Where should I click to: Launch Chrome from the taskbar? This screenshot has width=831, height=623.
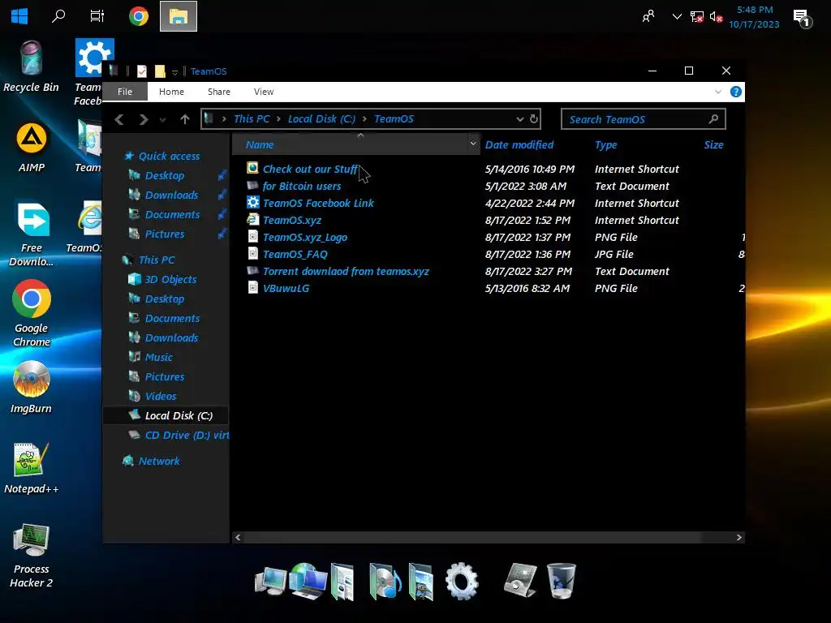138,16
